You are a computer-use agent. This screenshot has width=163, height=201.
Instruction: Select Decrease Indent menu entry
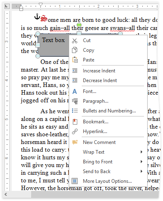108,80
